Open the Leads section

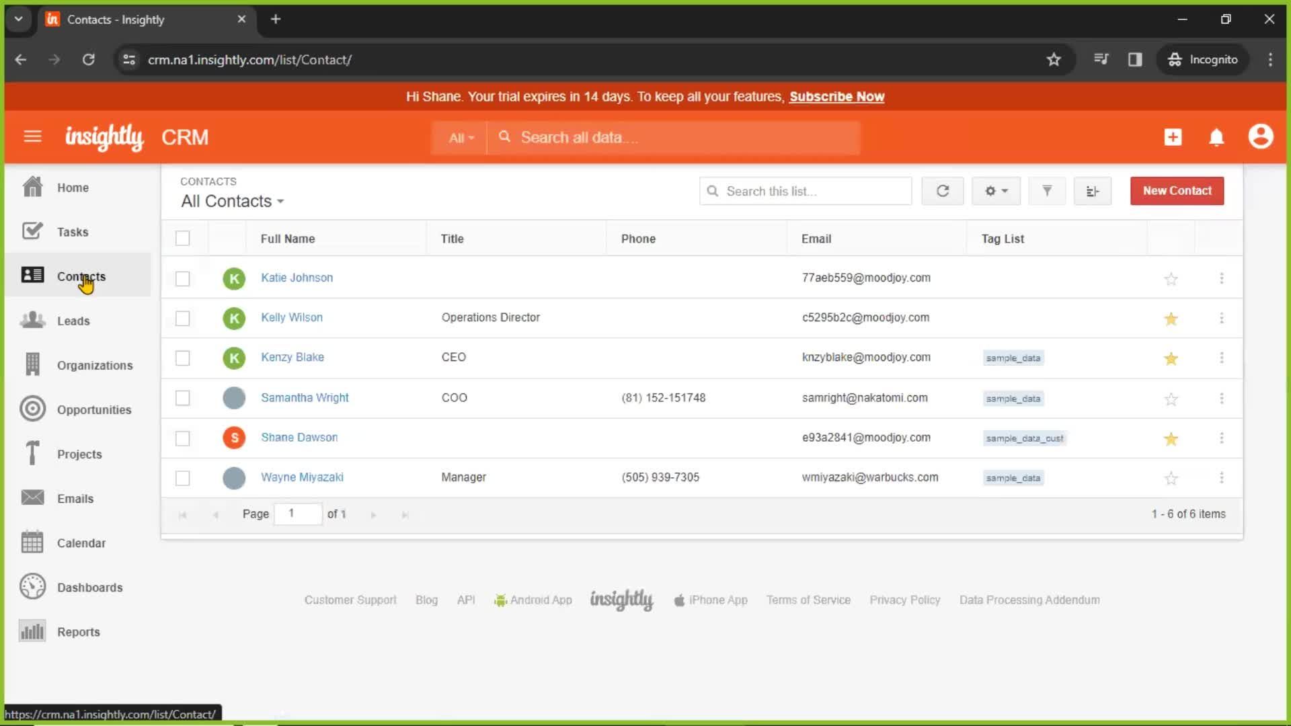[x=73, y=321]
